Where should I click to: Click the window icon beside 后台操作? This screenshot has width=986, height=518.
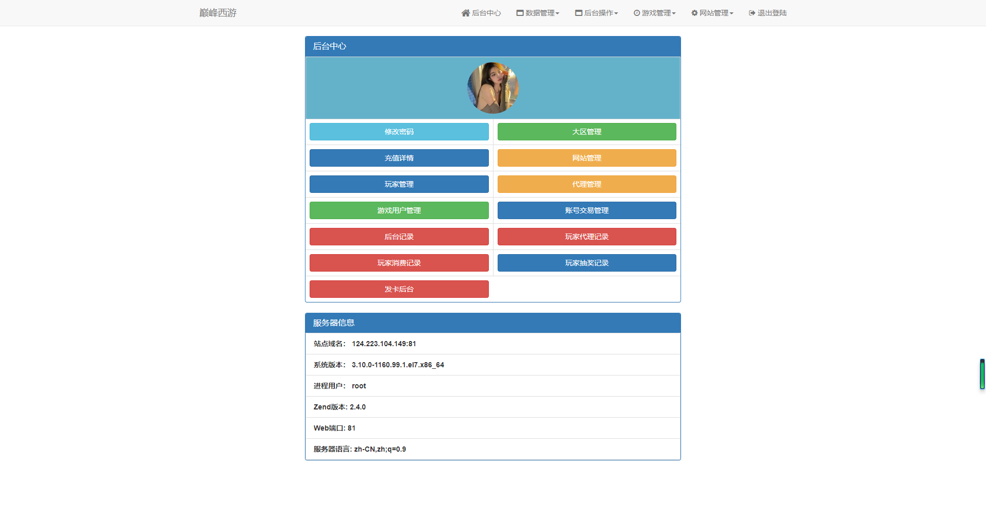(579, 13)
